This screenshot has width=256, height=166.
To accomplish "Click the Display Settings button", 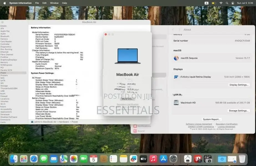I will click(x=239, y=85).
